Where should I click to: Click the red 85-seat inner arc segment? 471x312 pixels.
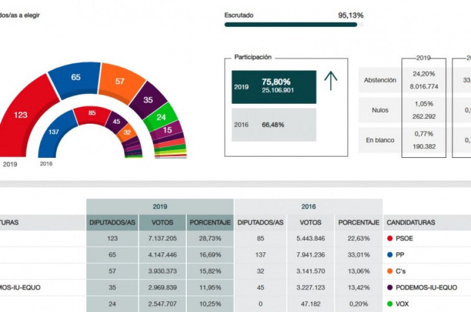[x=92, y=114]
